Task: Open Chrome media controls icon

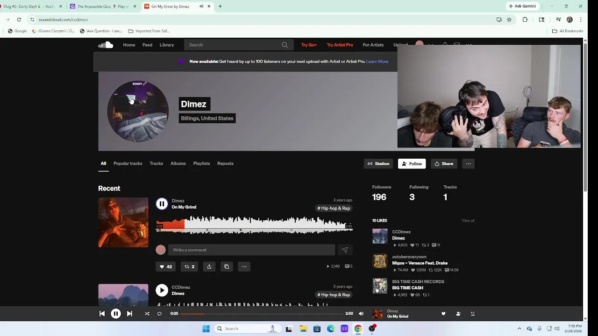Action: 558,20
